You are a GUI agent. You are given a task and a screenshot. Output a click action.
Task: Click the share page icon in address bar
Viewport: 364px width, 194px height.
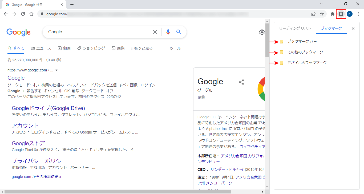tap(313, 14)
